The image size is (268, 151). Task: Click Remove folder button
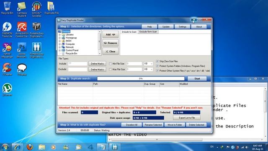pos(111,43)
